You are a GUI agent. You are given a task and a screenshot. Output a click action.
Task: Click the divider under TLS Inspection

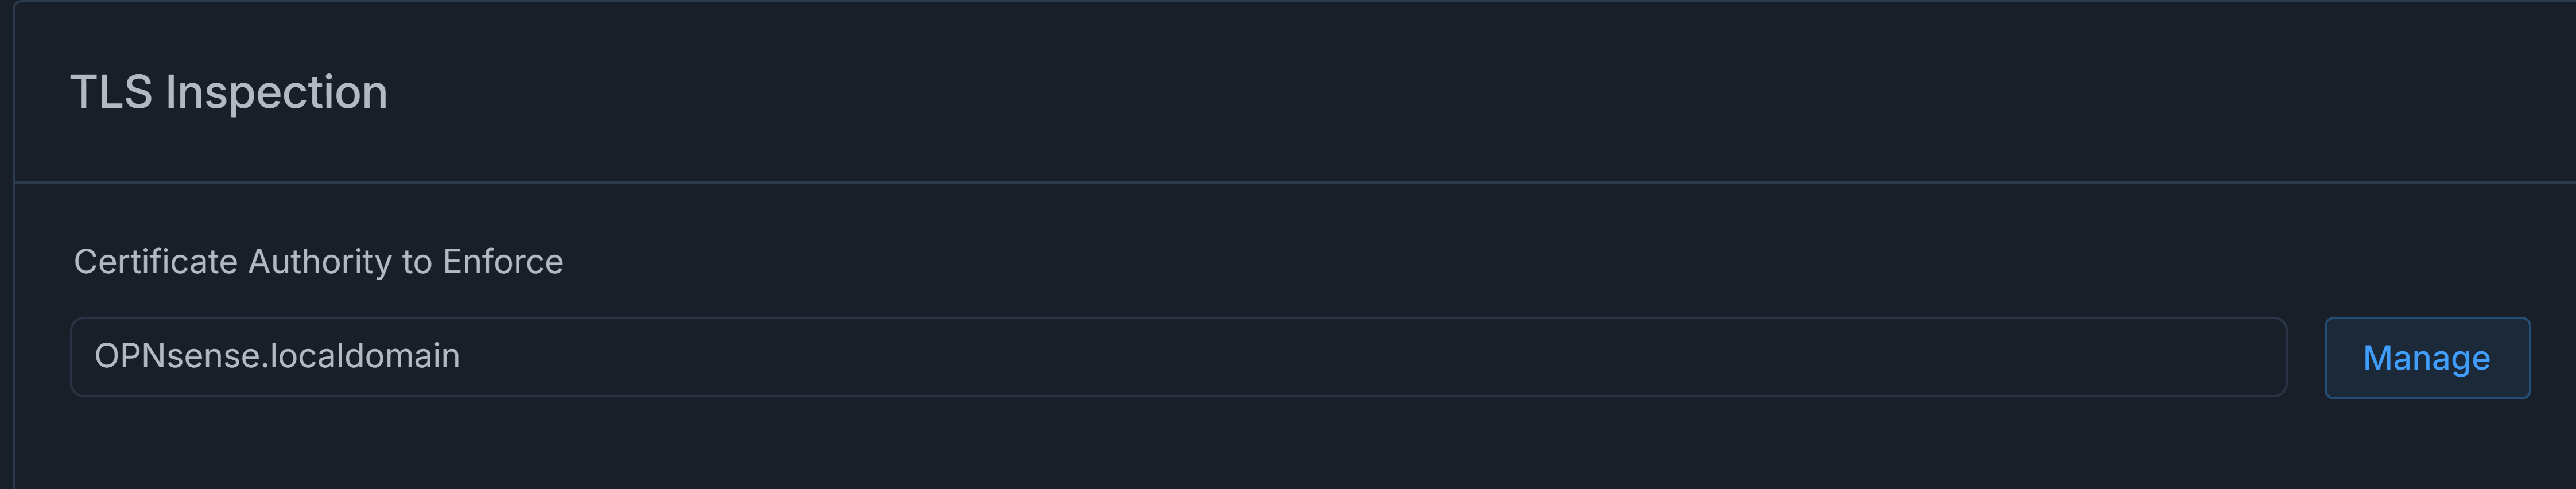pyautogui.click(x=1295, y=182)
